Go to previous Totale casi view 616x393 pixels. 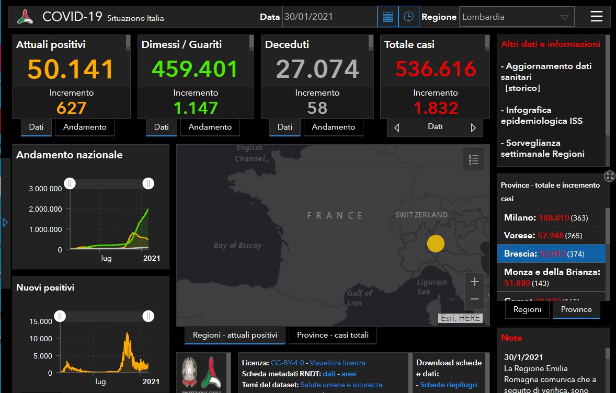coord(397,128)
